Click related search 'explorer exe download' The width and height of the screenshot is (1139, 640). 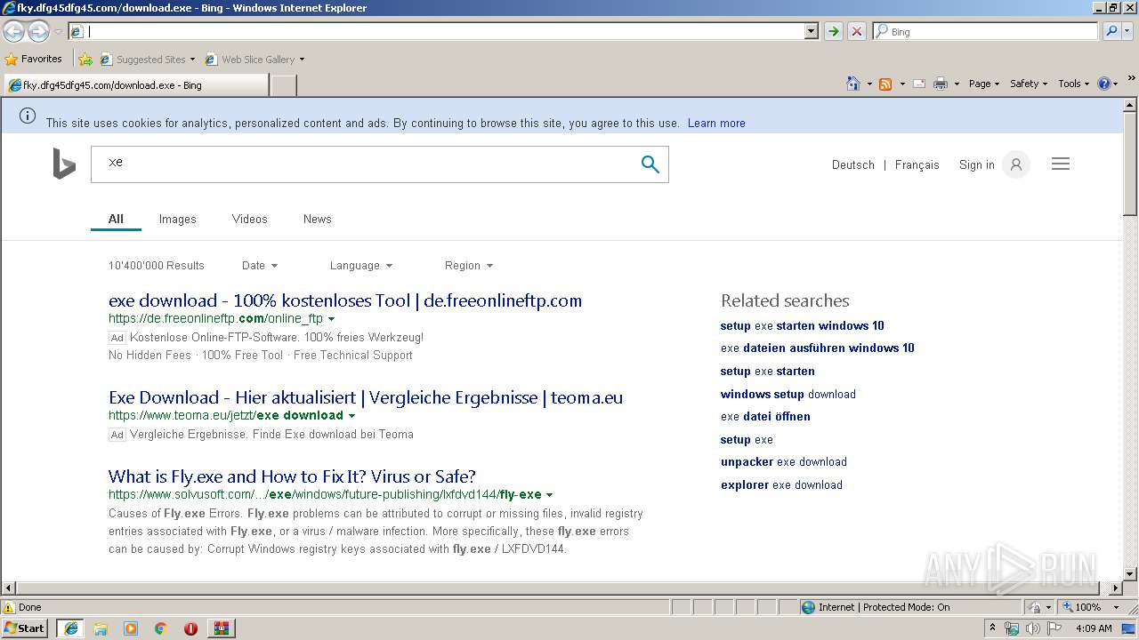pyautogui.click(x=781, y=485)
